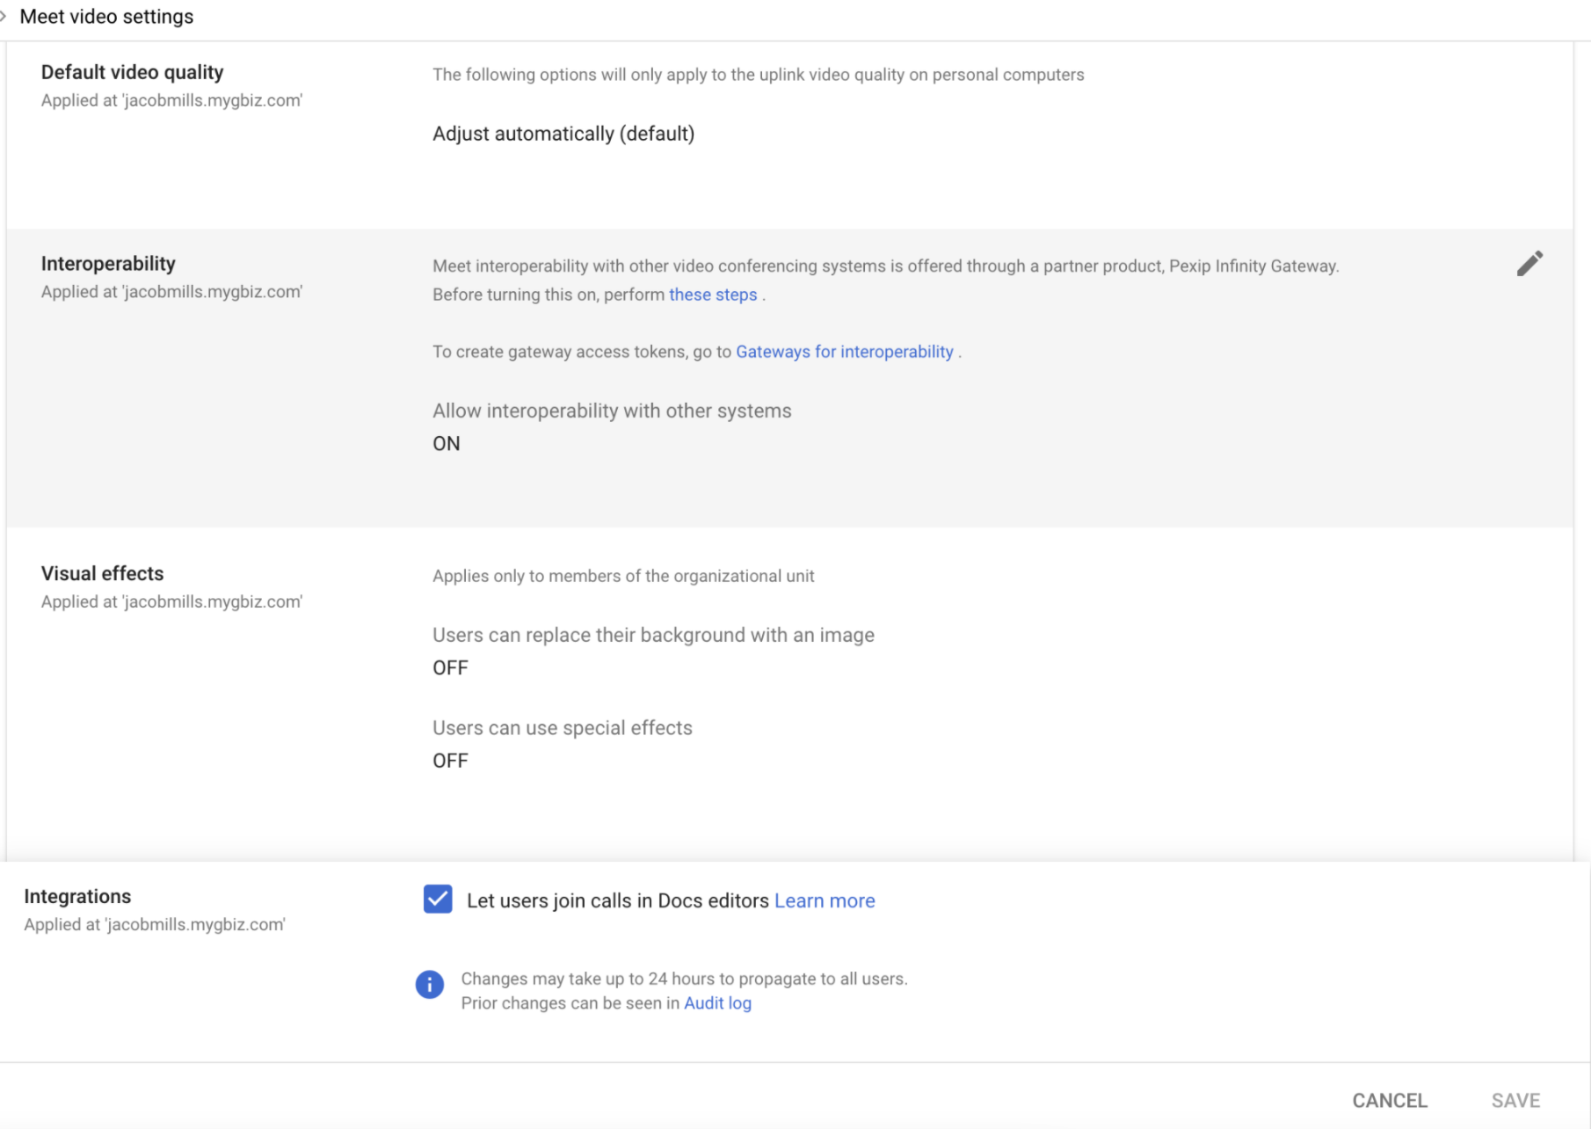Open the Audit log link

[x=717, y=1003]
